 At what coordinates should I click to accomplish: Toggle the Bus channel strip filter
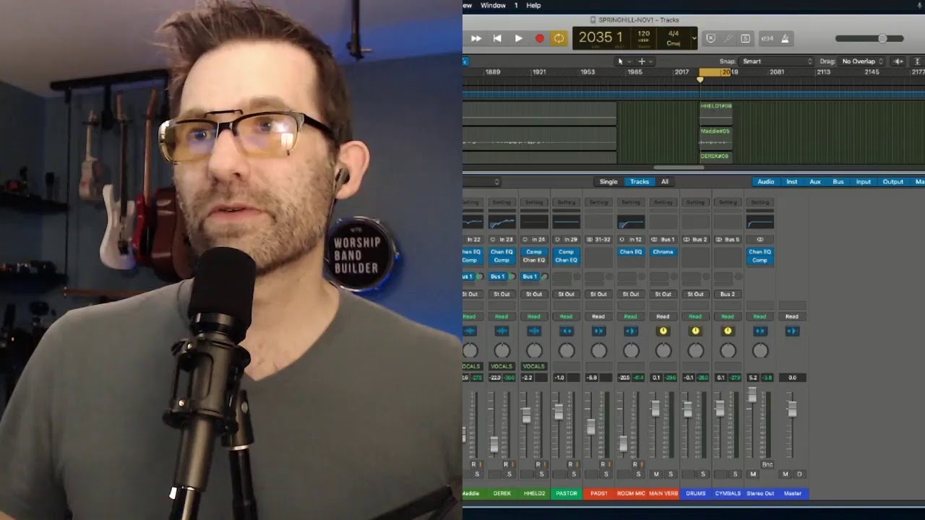click(x=838, y=182)
